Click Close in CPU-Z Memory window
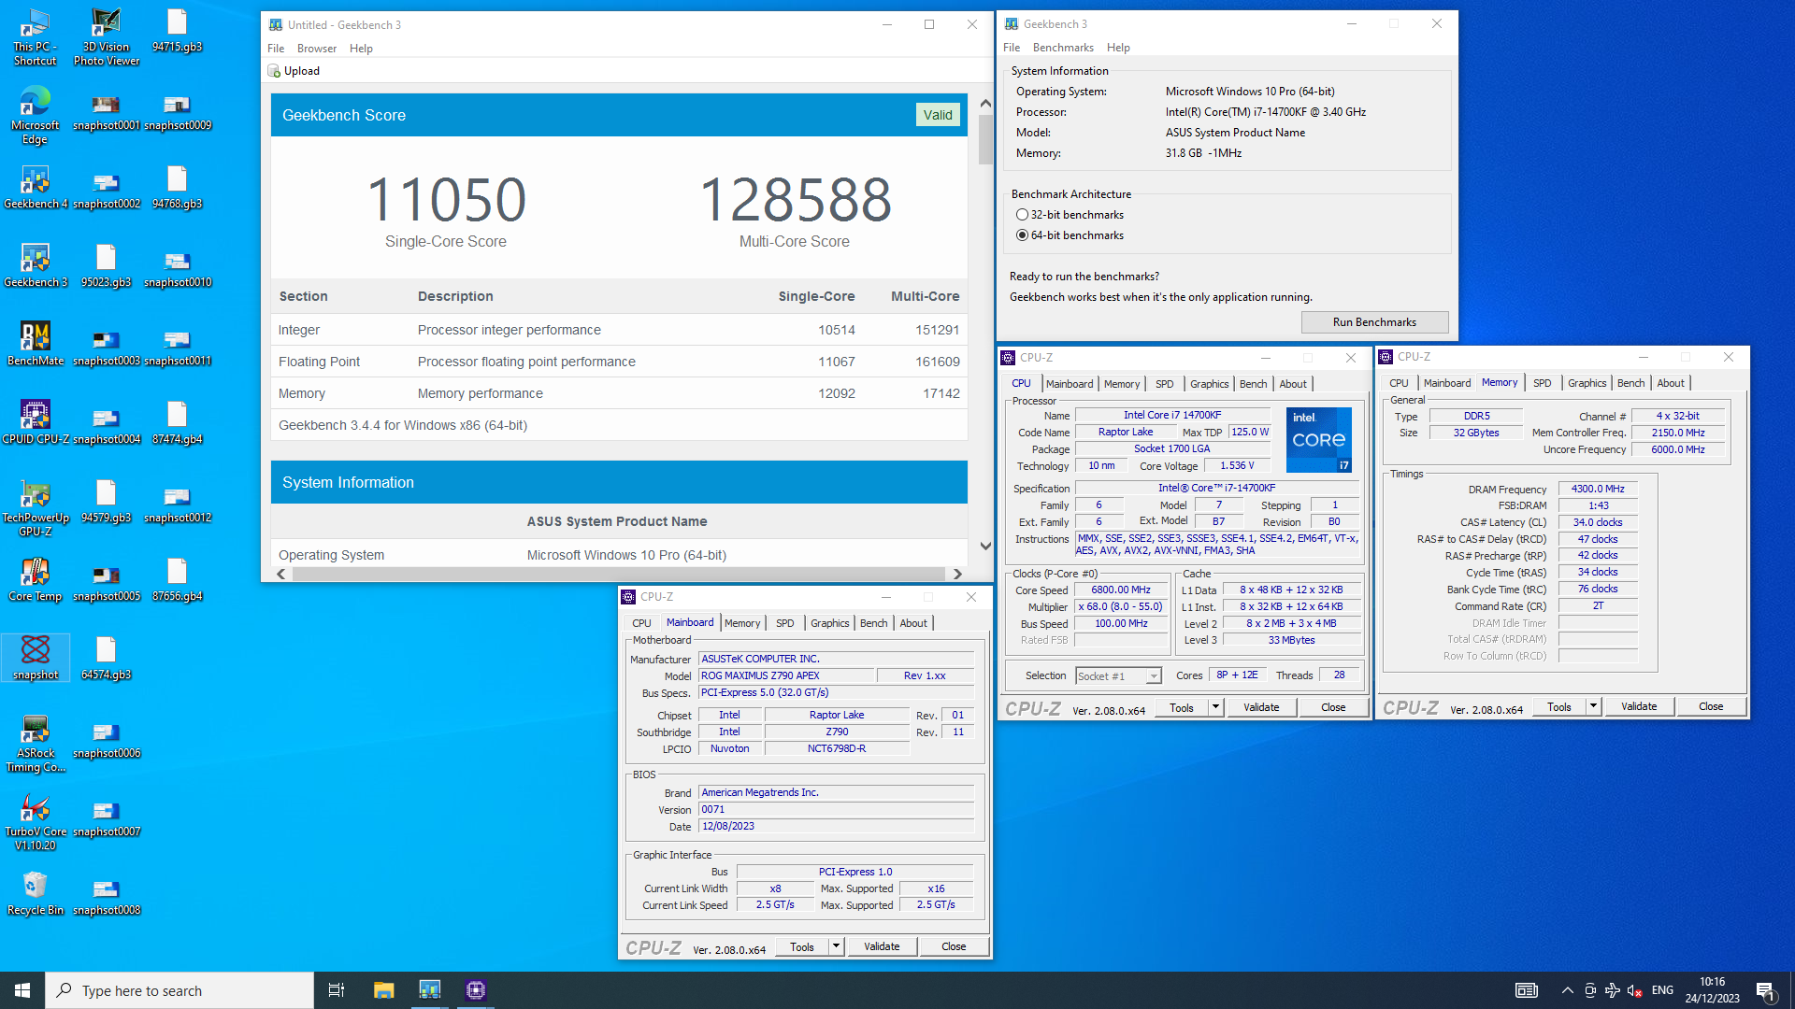Screen dimensions: 1795x1009 [1711, 706]
